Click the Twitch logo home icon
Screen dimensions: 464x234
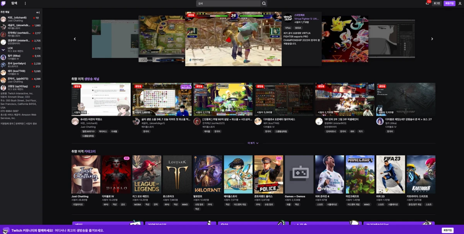tap(3, 3)
